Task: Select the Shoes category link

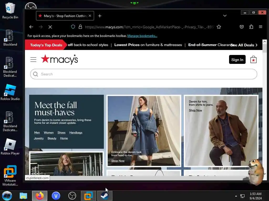Action: tap(61, 133)
